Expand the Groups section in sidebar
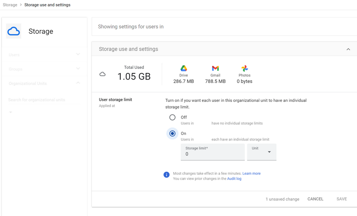Viewport: 357px width, 216px height. pyautogui.click(x=78, y=69)
